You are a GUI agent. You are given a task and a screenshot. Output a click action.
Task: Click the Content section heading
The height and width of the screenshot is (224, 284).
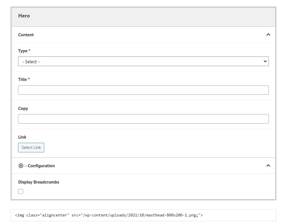click(x=26, y=35)
